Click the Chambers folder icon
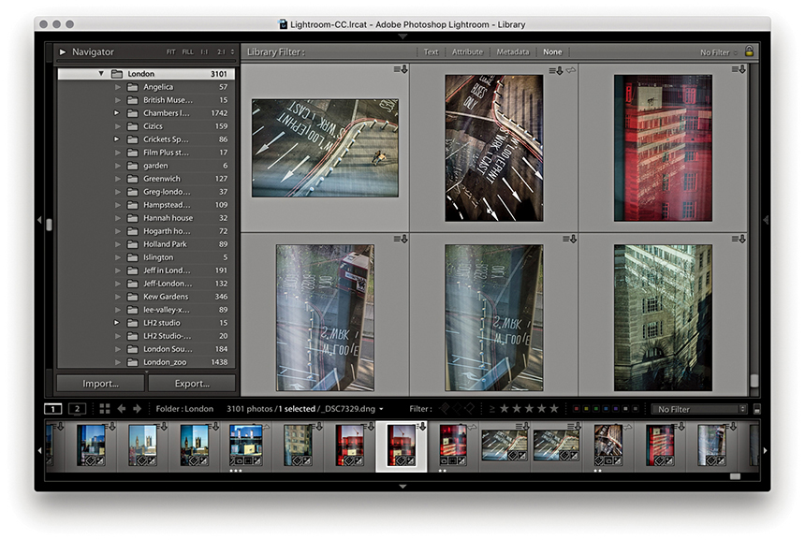 pyautogui.click(x=132, y=113)
